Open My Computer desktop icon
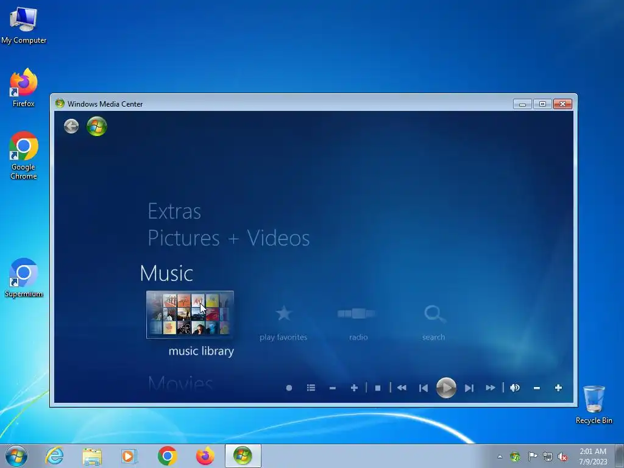Image resolution: width=624 pixels, height=468 pixels. tap(24, 25)
